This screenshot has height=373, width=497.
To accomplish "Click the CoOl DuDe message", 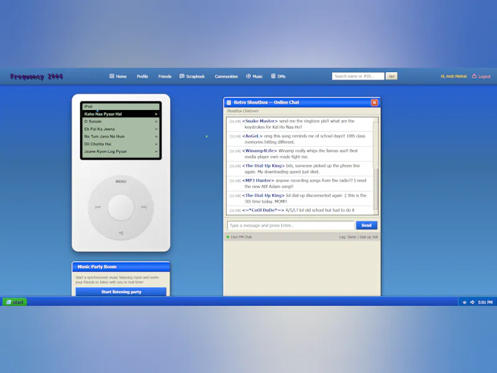I will click(300, 210).
